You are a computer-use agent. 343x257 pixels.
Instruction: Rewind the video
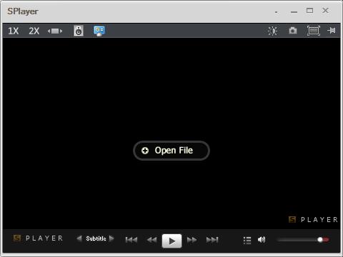tap(151, 240)
